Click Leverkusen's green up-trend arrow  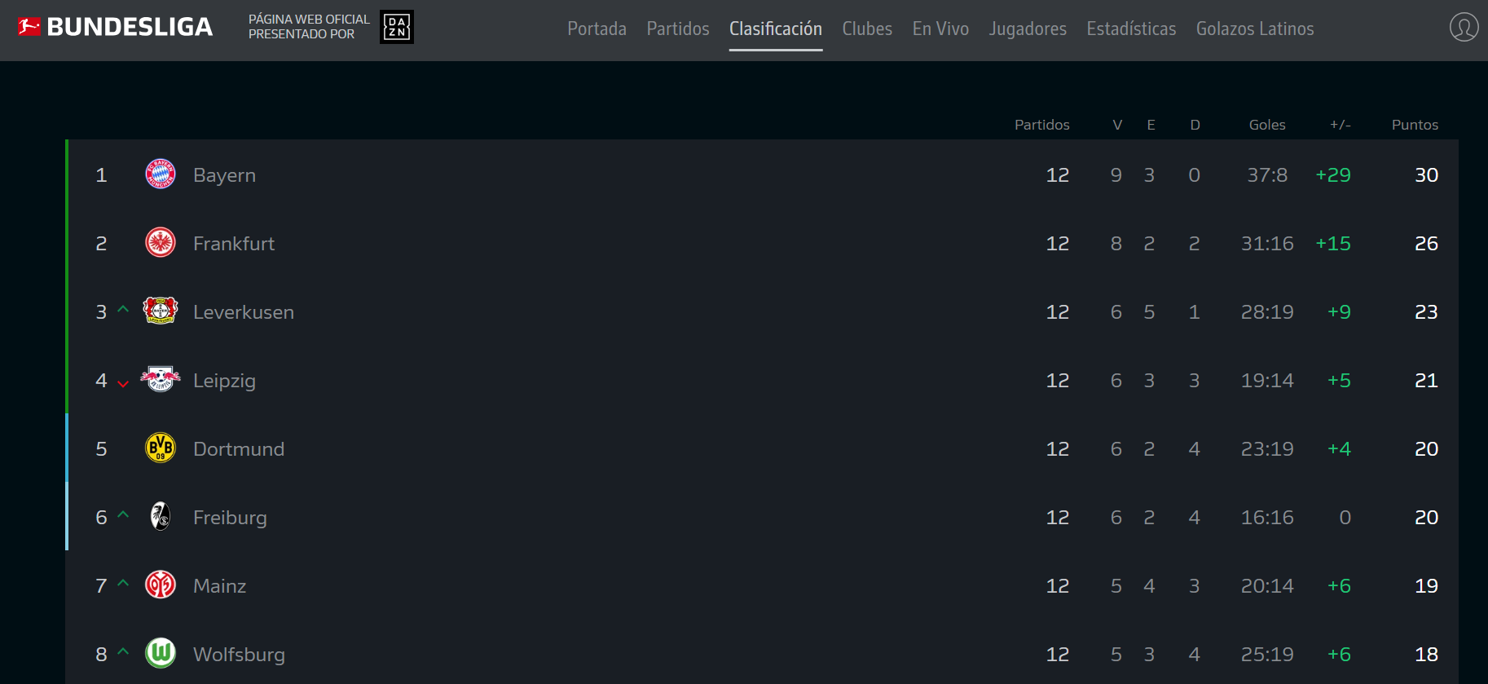(x=123, y=310)
